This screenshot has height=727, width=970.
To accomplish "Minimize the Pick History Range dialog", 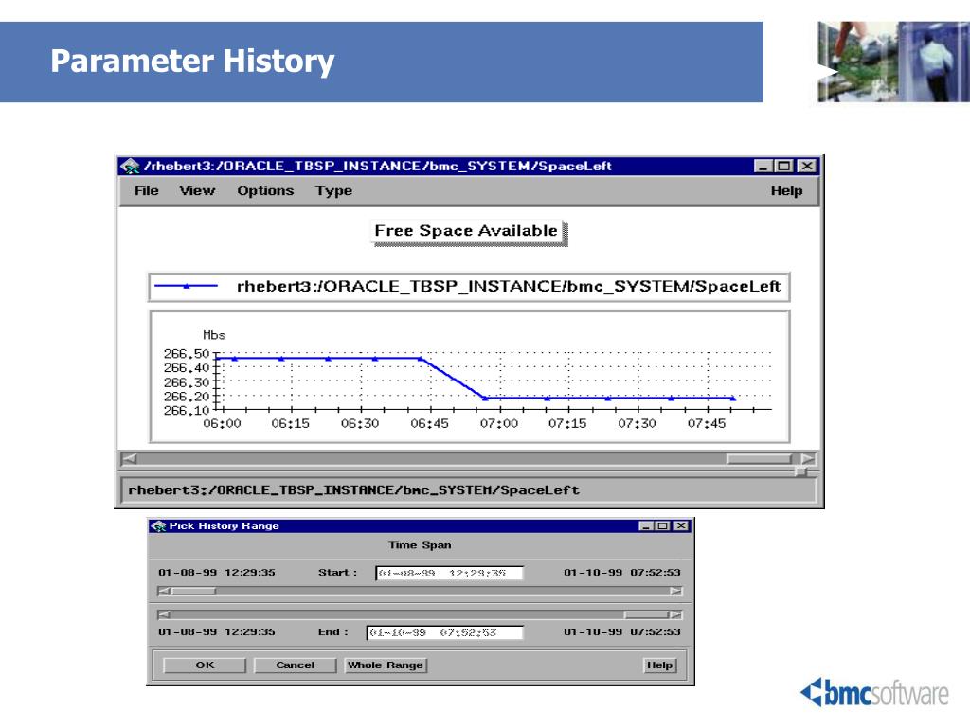I will click(x=646, y=526).
